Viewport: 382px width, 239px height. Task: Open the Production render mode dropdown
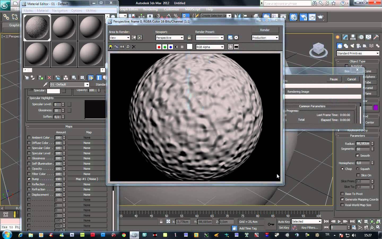(x=265, y=38)
